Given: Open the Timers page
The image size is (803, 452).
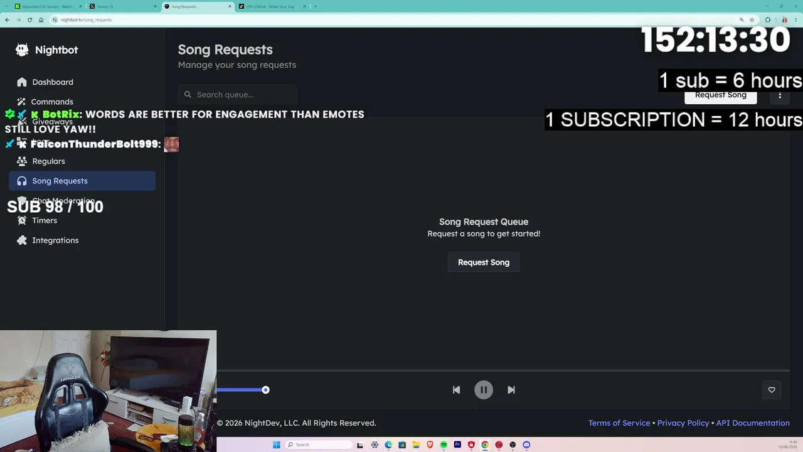Looking at the screenshot, I should coord(82,220).
